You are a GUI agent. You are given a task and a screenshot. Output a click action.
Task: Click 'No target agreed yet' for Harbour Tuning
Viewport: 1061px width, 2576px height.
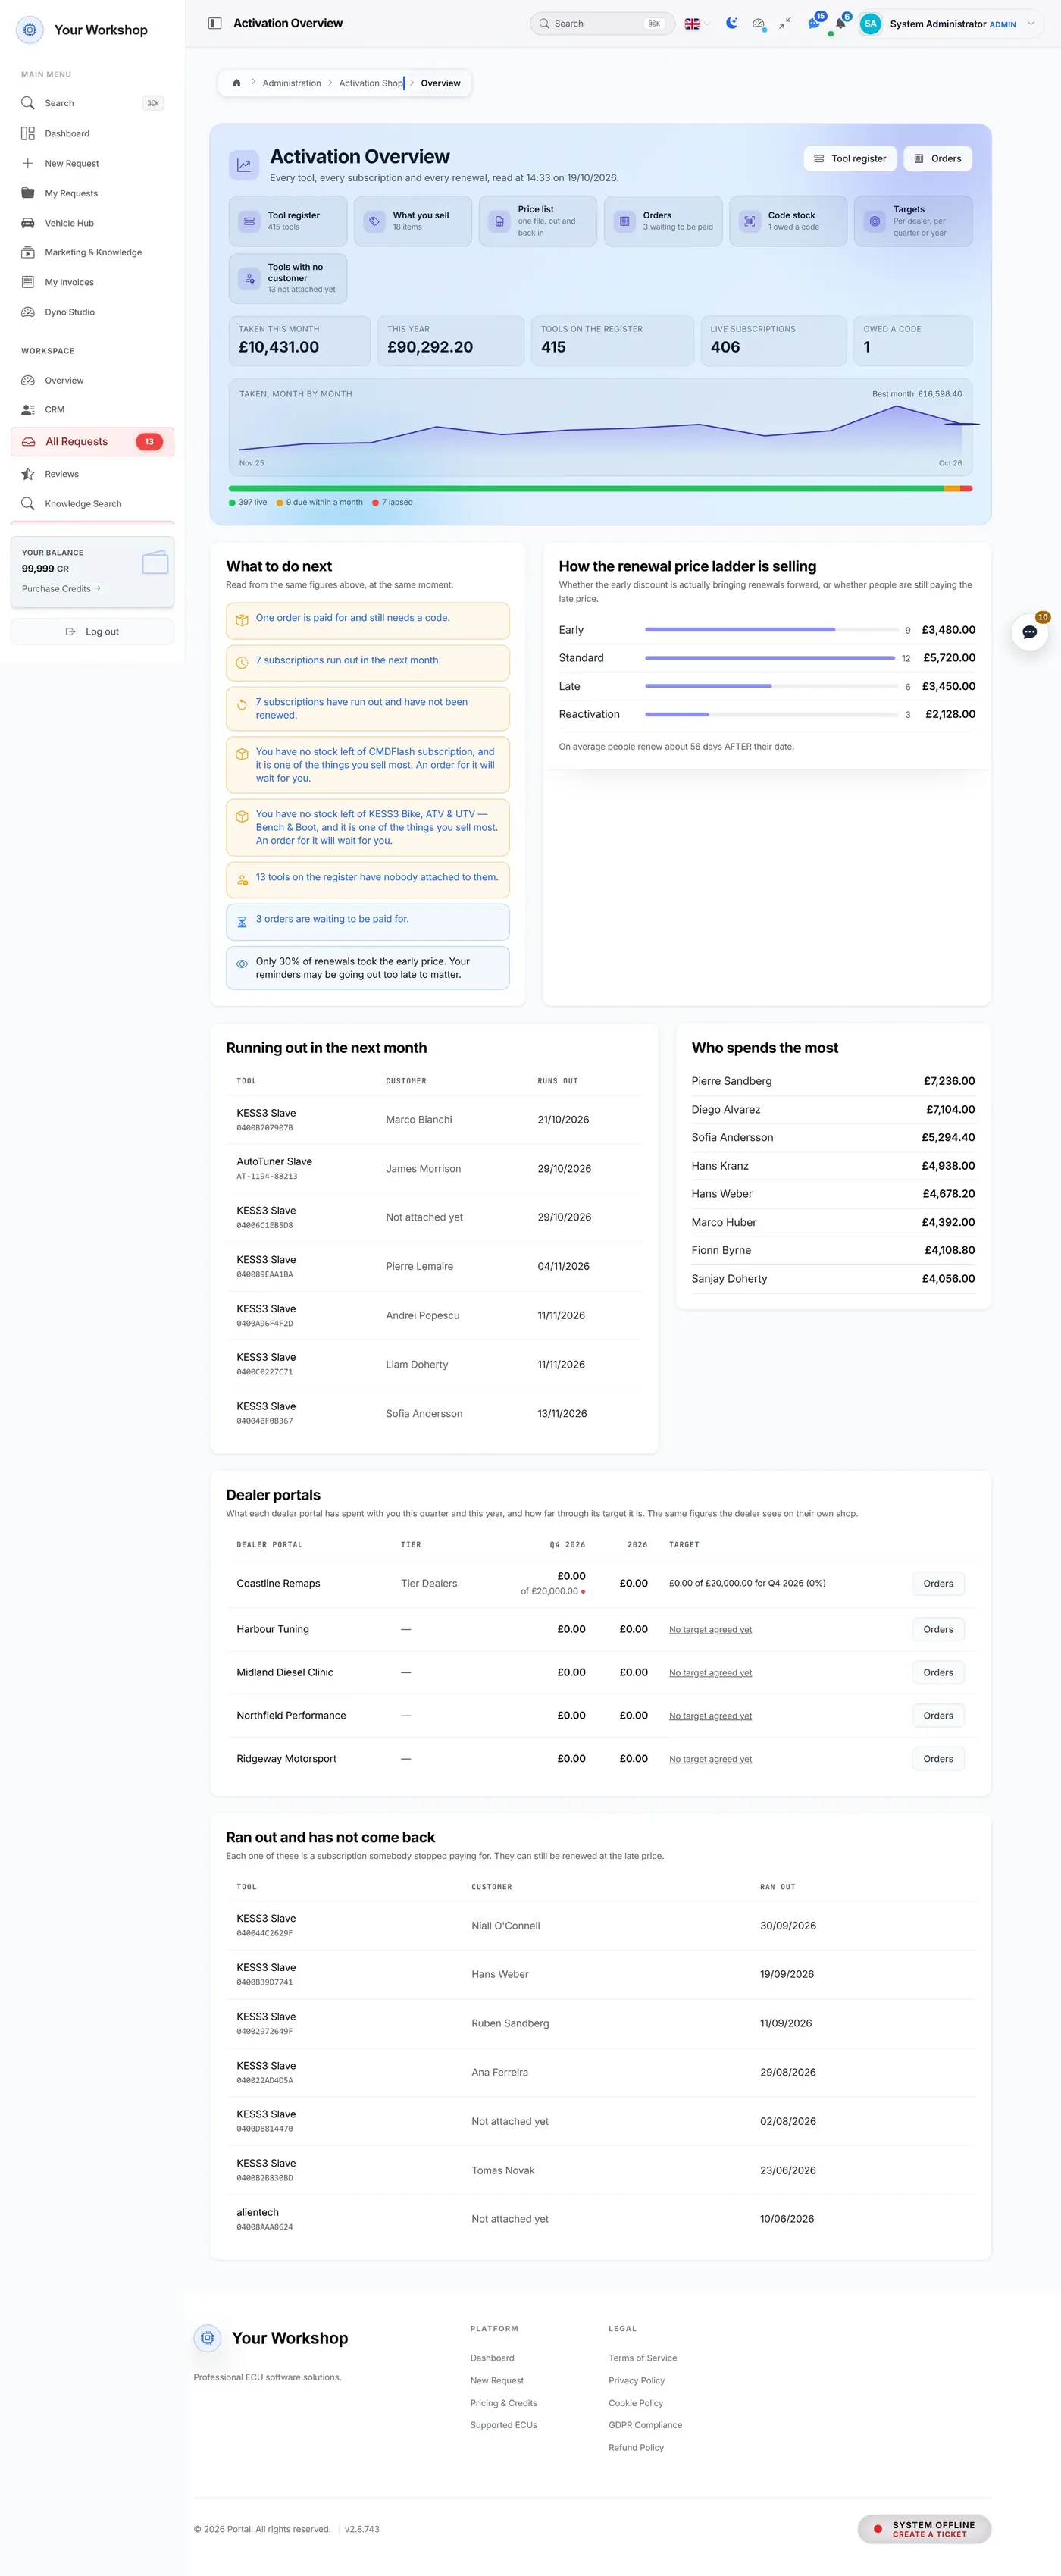click(710, 1629)
